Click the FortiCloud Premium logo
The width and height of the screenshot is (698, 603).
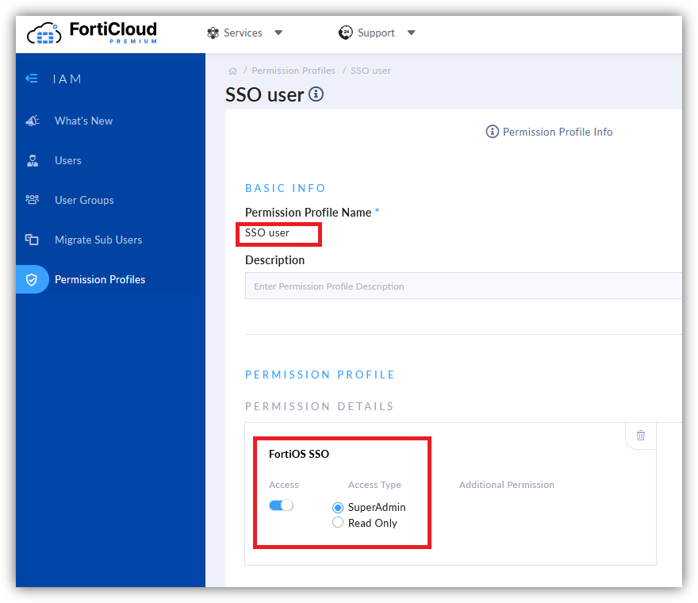pyautogui.click(x=92, y=33)
